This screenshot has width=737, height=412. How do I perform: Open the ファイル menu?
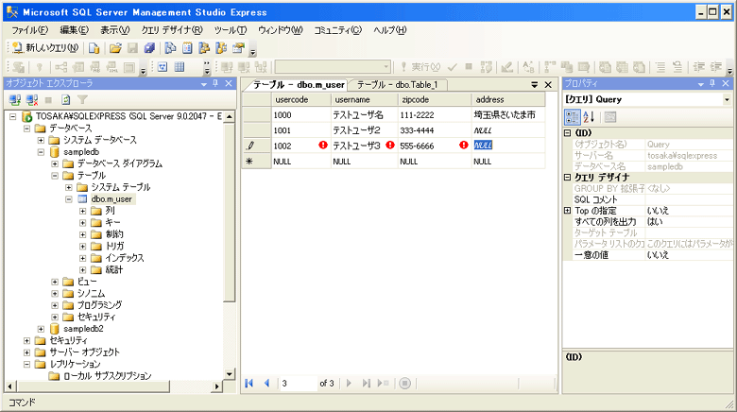(29, 30)
